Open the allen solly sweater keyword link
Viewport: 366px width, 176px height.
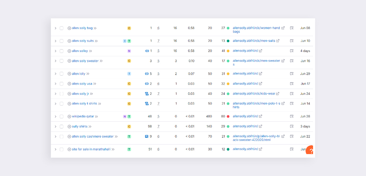click(85, 61)
